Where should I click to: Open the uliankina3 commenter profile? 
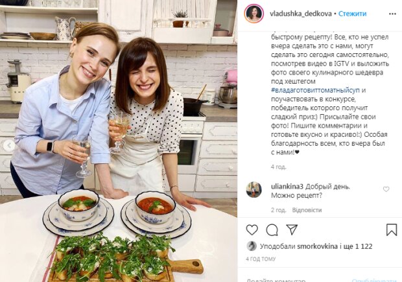(287, 187)
